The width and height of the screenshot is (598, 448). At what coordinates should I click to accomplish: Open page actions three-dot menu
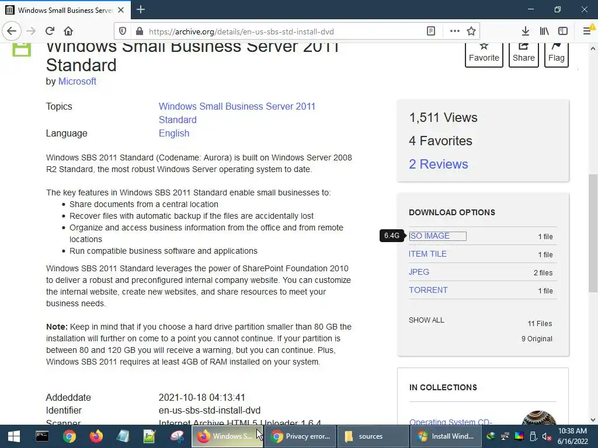click(x=454, y=32)
